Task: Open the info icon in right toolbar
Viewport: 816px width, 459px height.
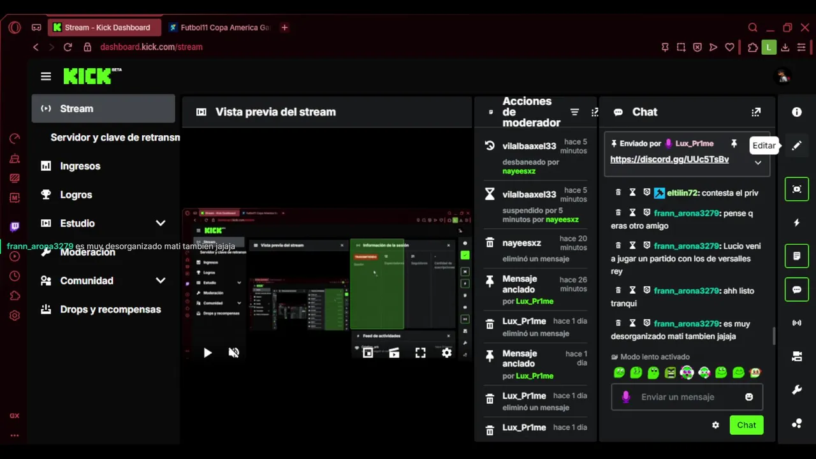Action: tap(797, 112)
